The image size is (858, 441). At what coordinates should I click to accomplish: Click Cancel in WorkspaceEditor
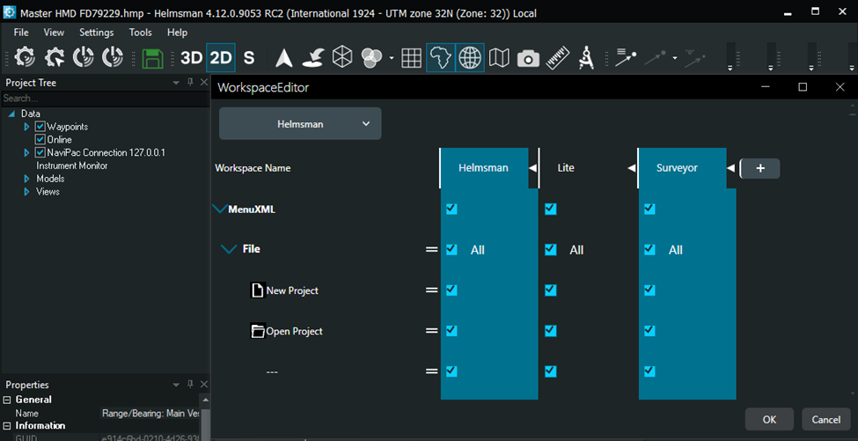pos(826,420)
